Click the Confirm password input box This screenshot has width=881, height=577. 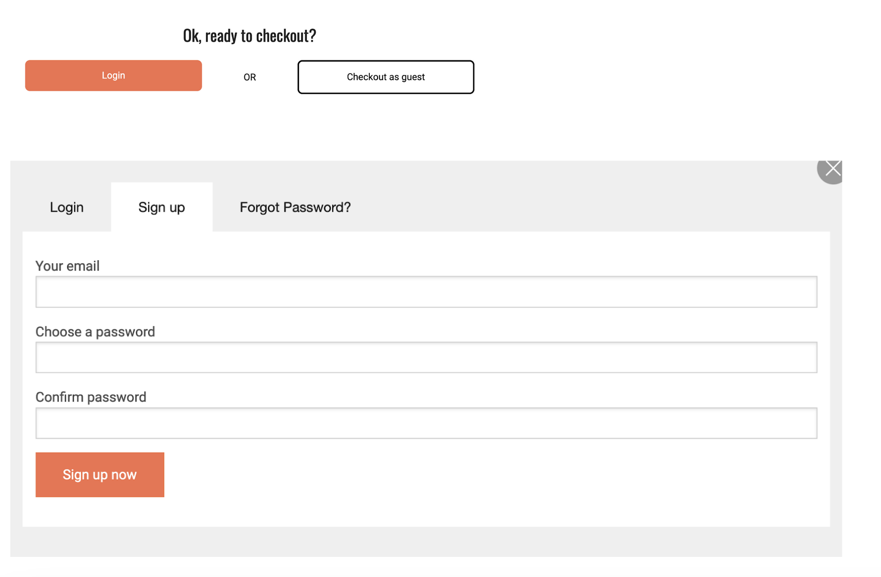click(426, 423)
